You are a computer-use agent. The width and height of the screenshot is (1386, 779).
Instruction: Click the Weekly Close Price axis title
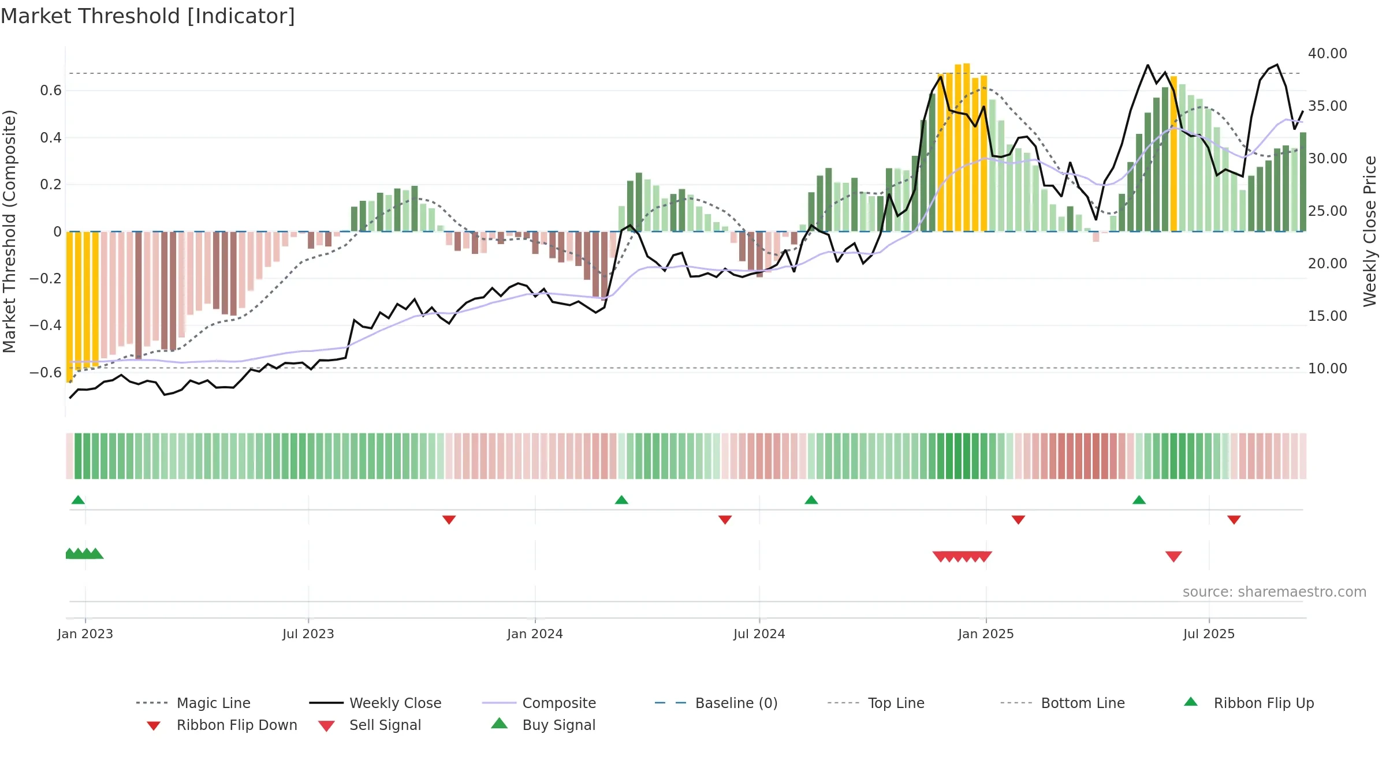(1370, 231)
